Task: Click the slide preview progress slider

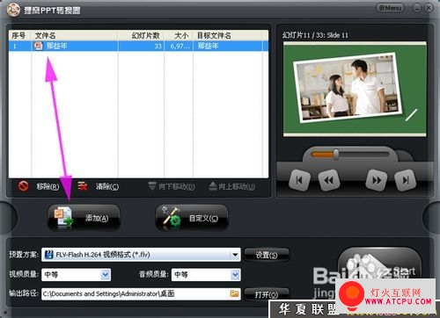Action: point(350,155)
